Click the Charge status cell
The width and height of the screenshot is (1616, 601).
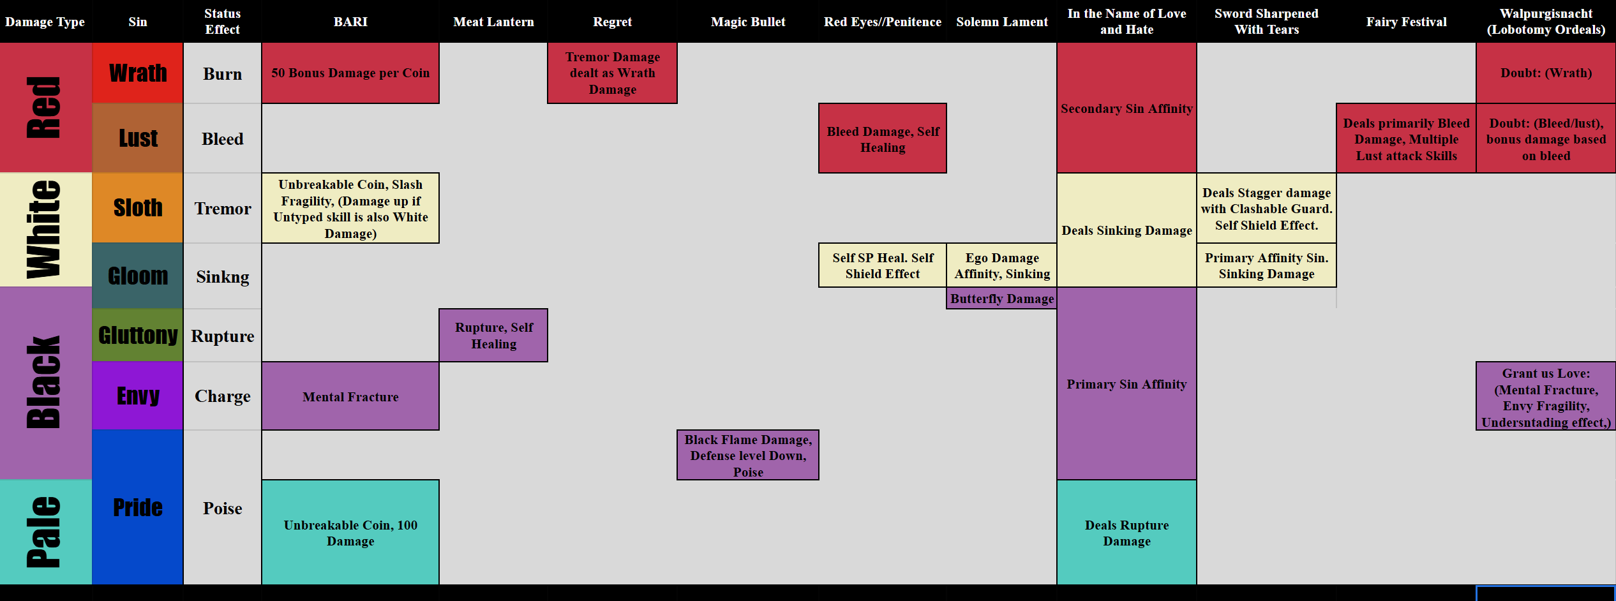click(222, 396)
